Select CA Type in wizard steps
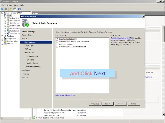The width and height of the screenshot is (165, 123). click(x=28, y=49)
